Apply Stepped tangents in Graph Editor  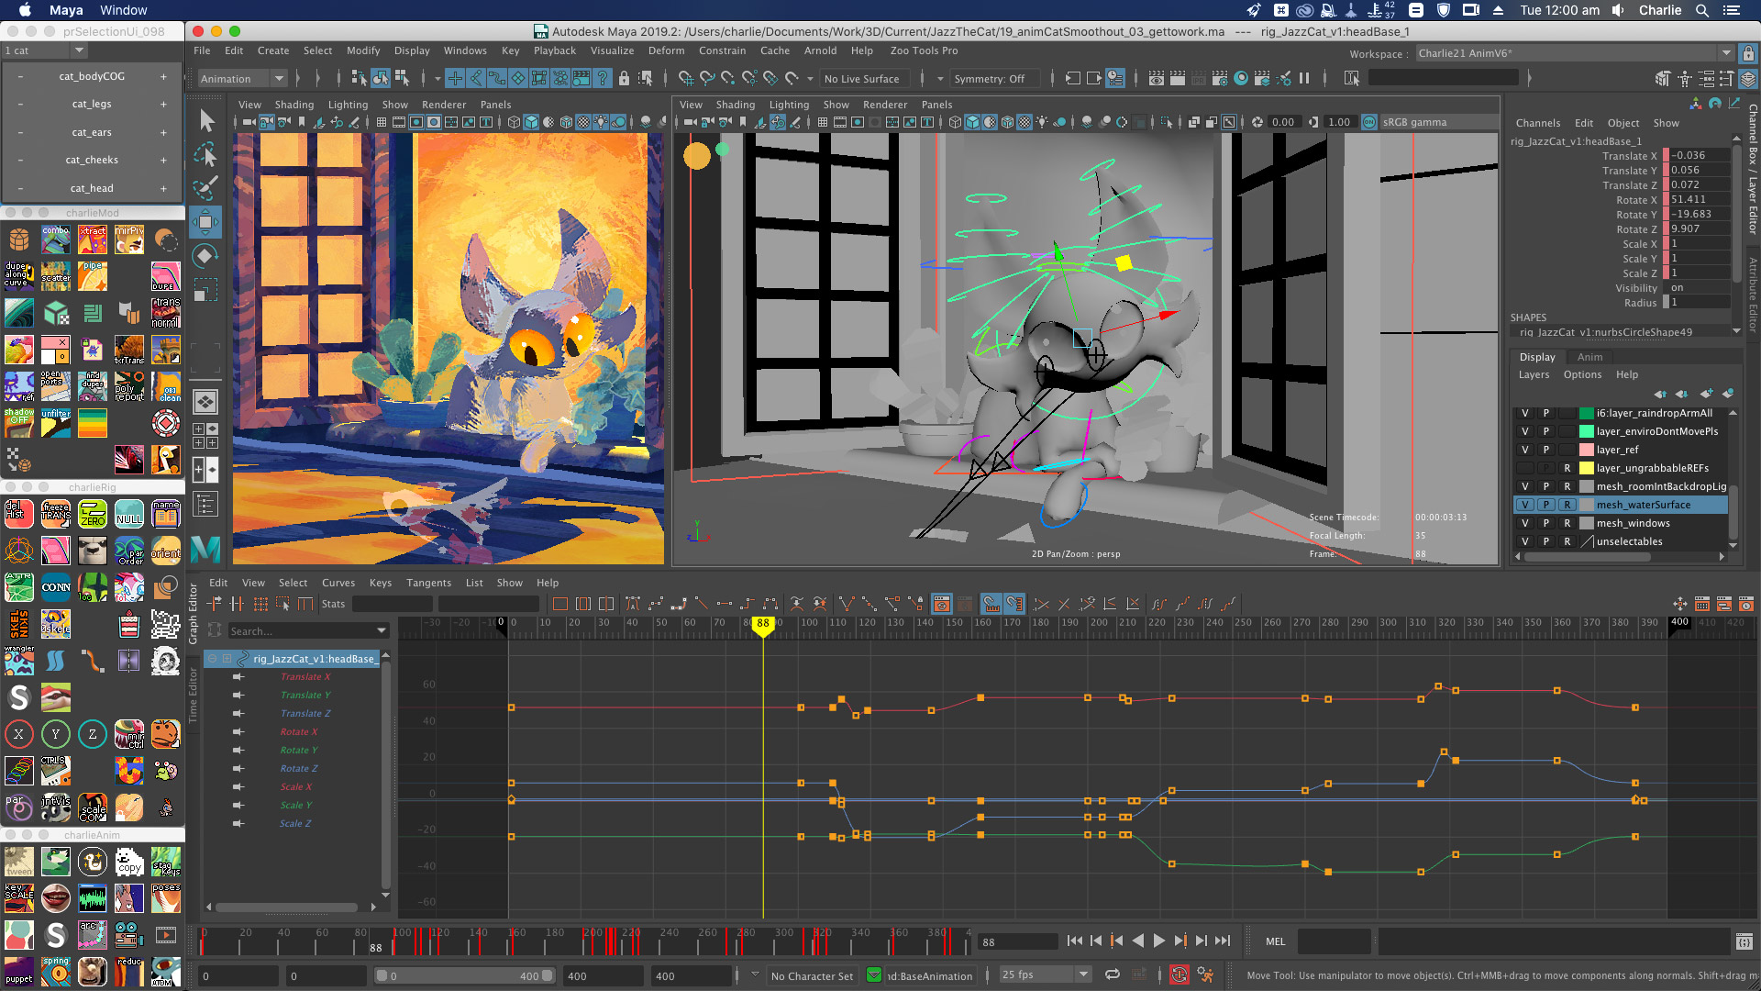(x=748, y=604)
